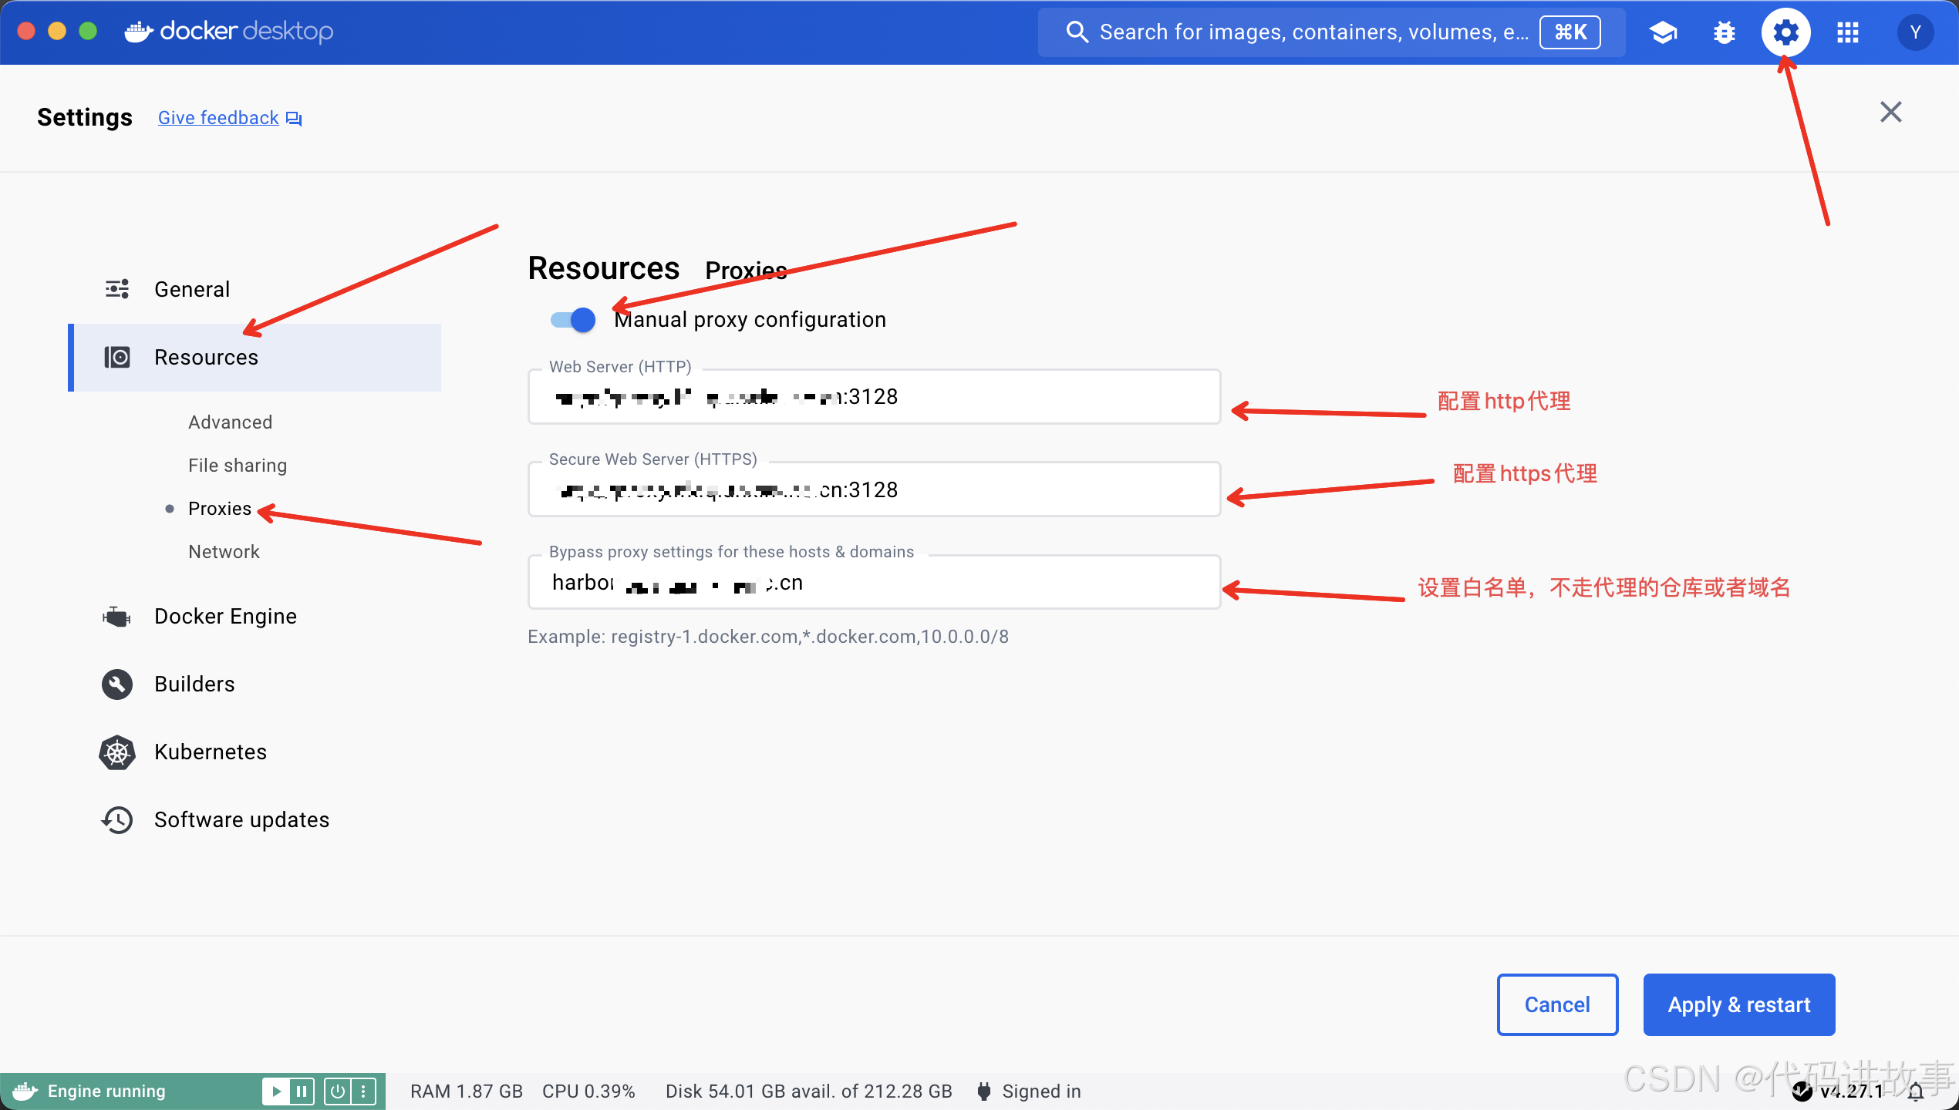The height and width of the screenshot is (1110, 1959).
Task: Open the Troubleshoot bug icon
Action: (x=1725, y=32)
